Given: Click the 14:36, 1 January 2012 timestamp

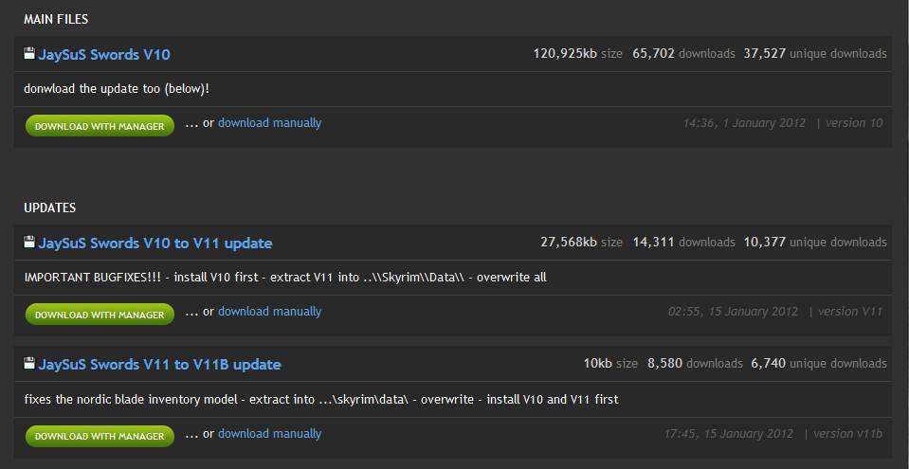Looking at the screenshot, I should pos(744,123).
